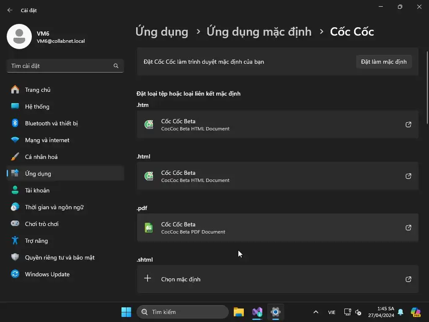Click the plus icon for .shtml
429x322 pixels.
[x=147, y=278]
